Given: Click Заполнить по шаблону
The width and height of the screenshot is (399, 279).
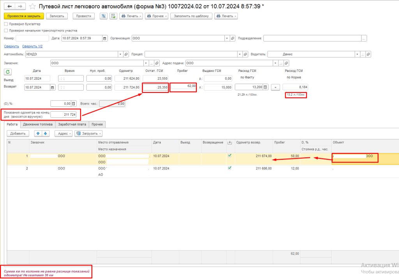Looking at the screenshot, I should pos(191,16).
